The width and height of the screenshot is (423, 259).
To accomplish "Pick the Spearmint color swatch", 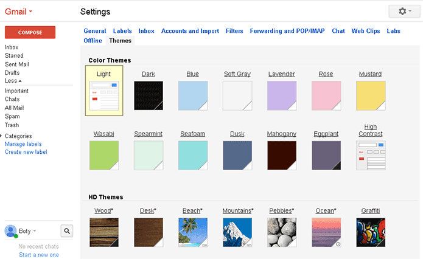I will coord(149,156).
